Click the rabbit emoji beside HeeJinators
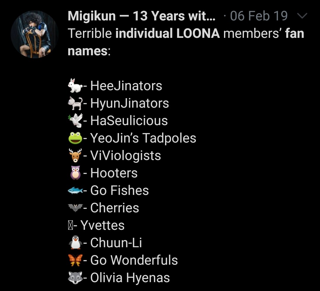 (75, 86)
